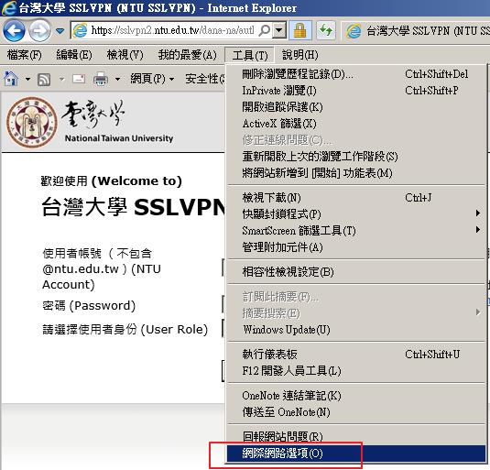Open the 我的最愛(A) menu
This screenshot has height=470, width=490.
[x=187, y=55]
